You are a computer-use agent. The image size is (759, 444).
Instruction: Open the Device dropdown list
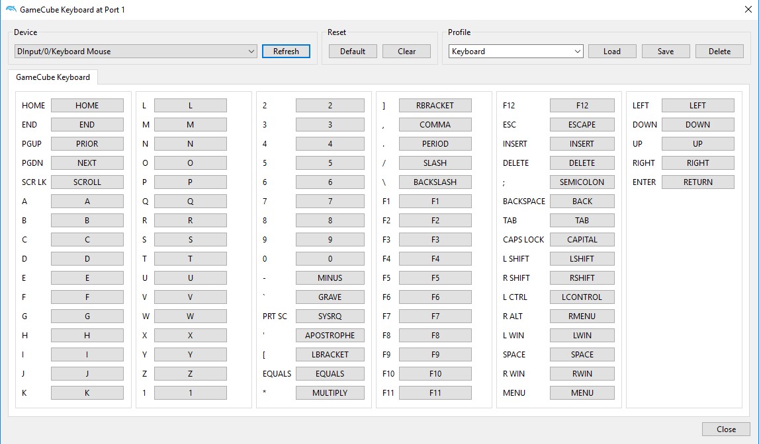(x=136, y=52)
